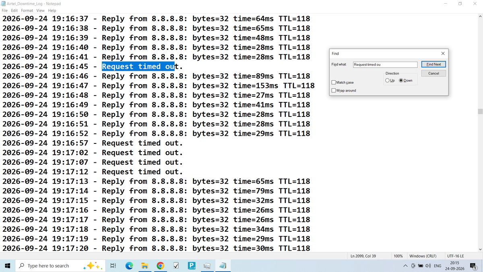The width and height of the screenshot is (483, 272).
Task: Click 'Ln 2099, Col 39' in status bar
Action: click(363, 256)
